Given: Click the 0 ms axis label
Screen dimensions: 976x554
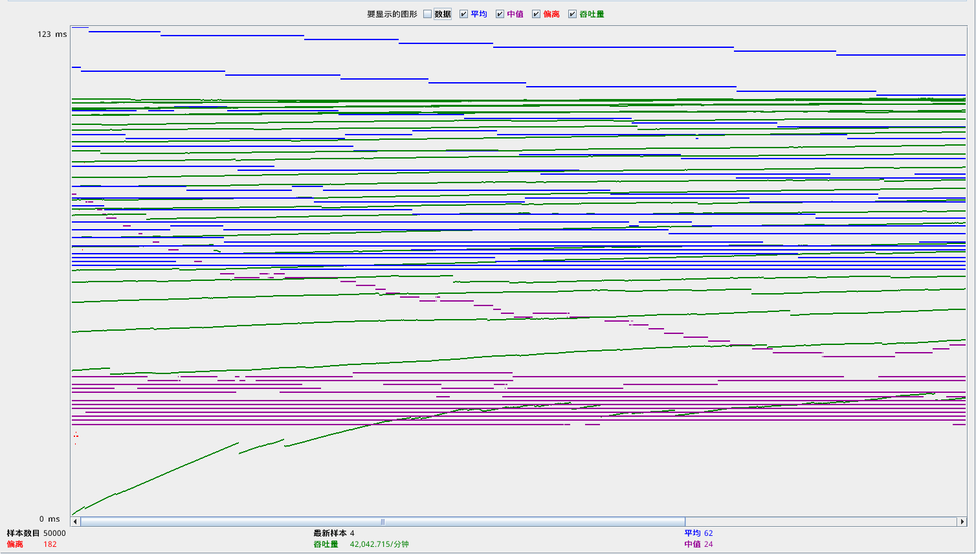Looking at the screenshot, I should click(49, 519).
